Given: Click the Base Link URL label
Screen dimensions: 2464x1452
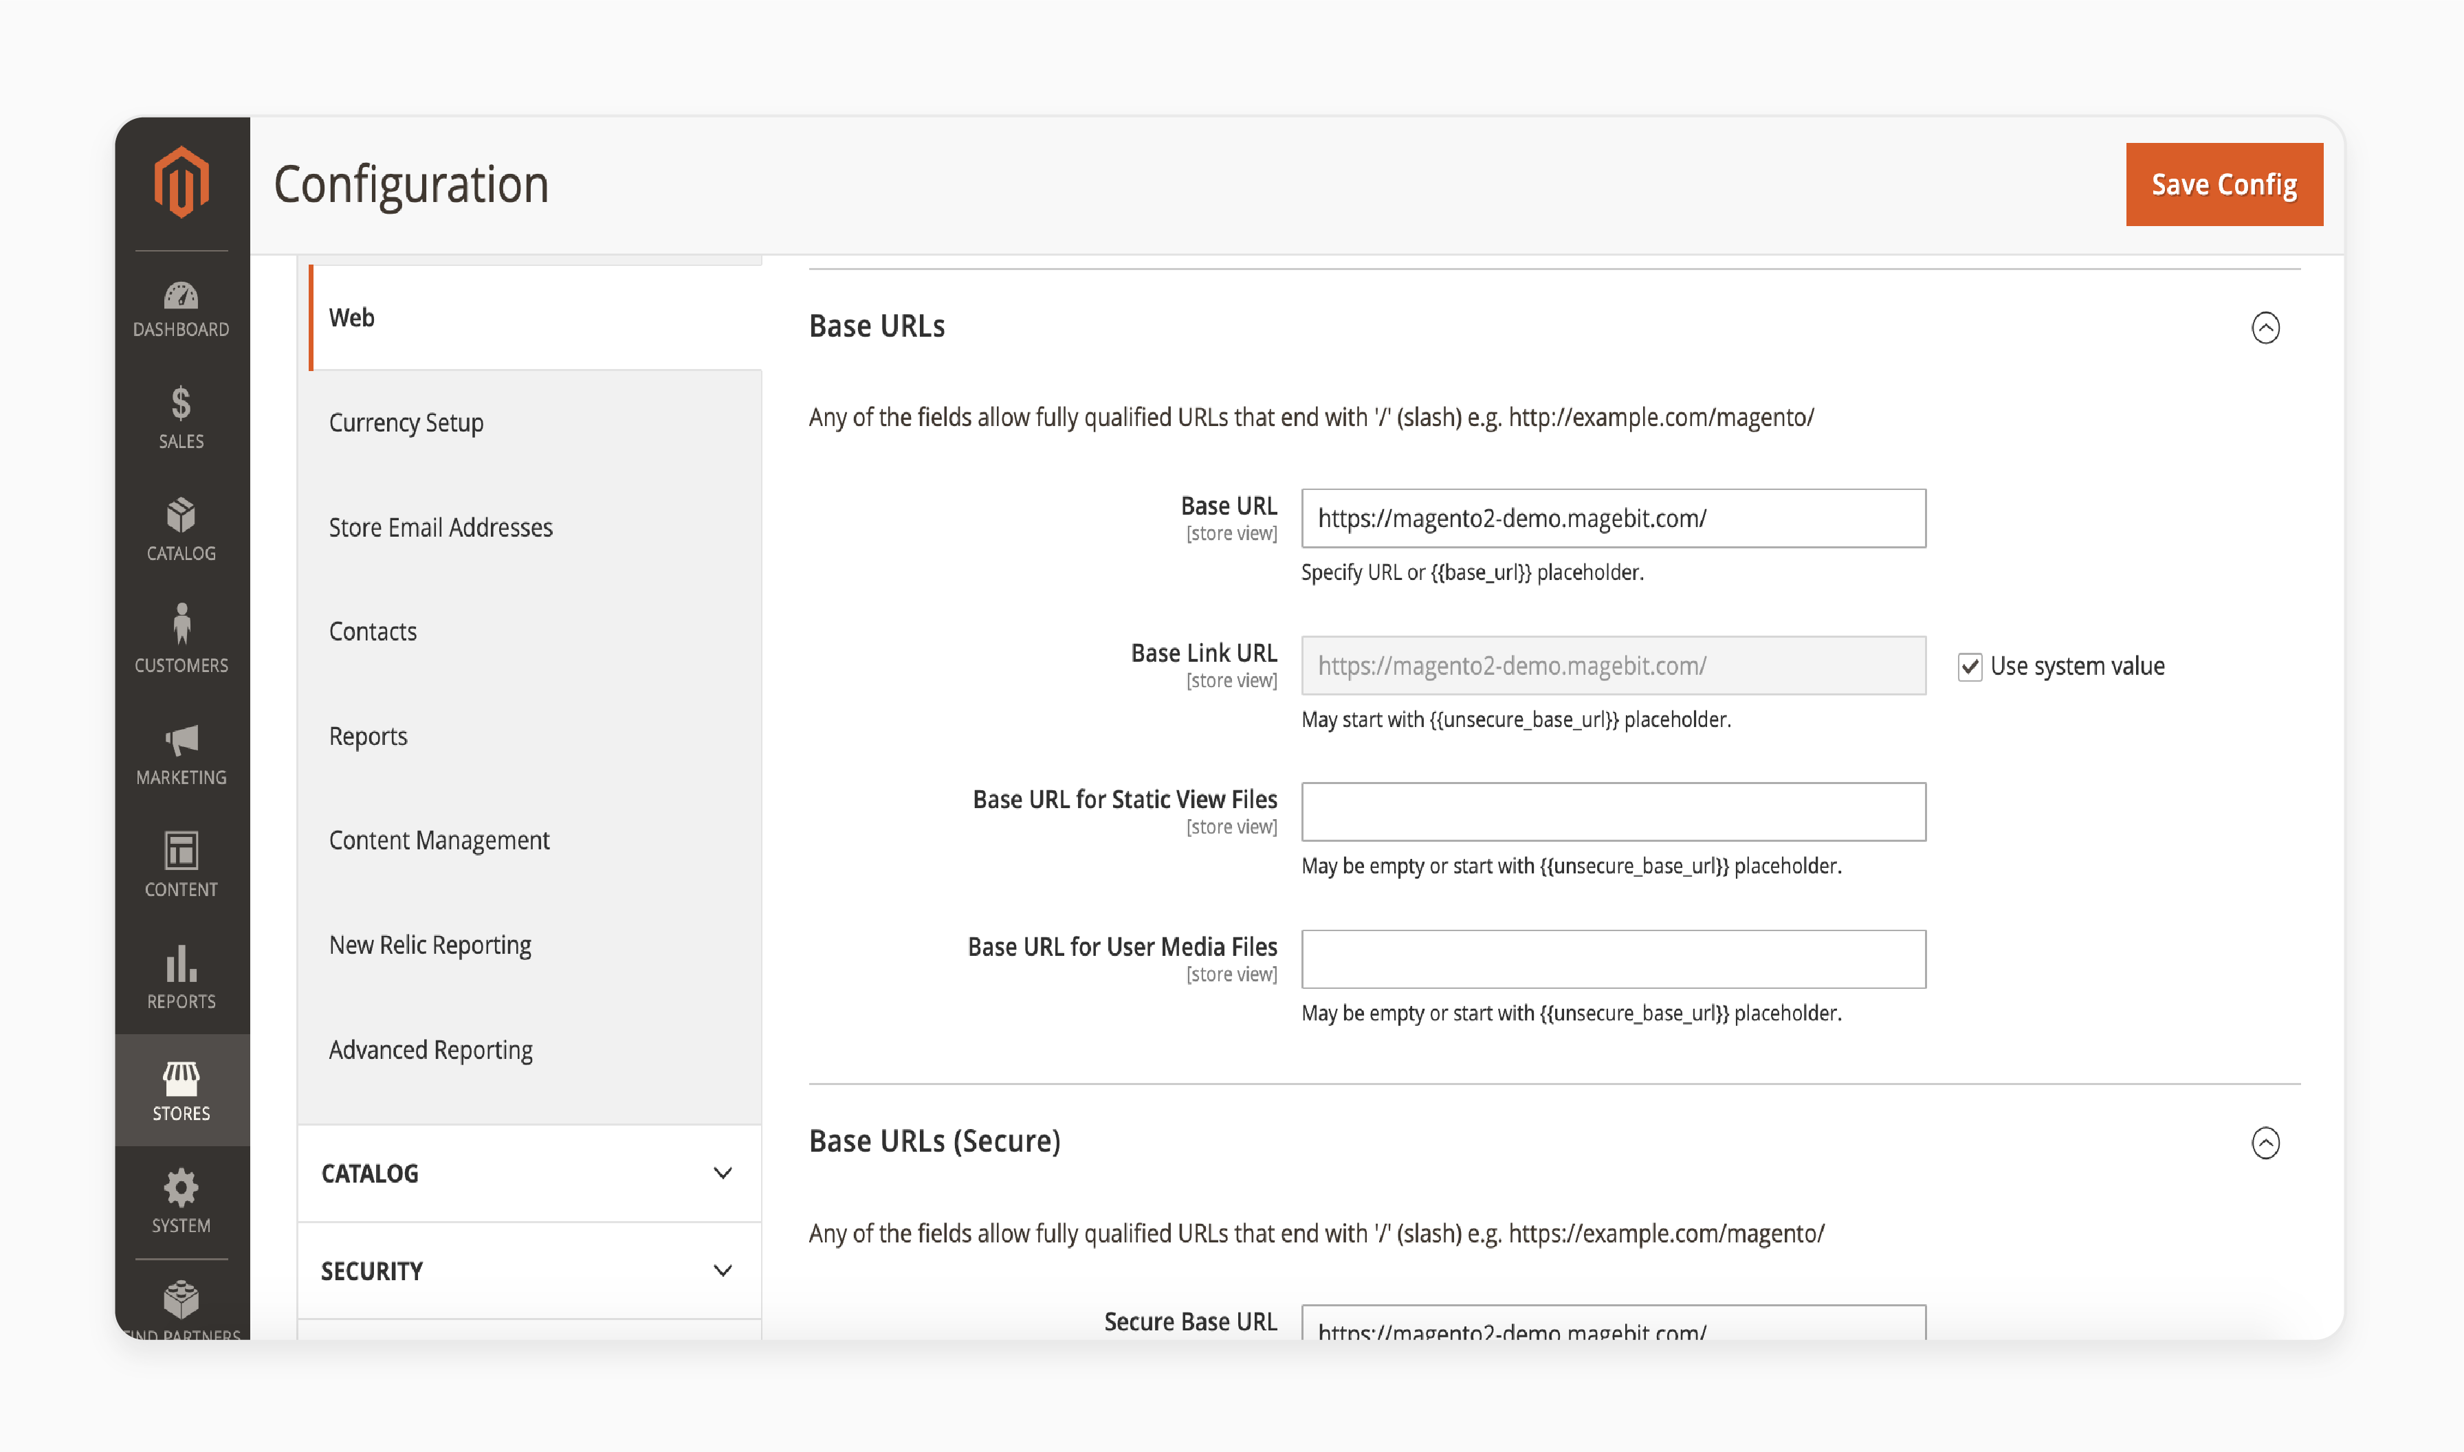Looking at the screenshot, I should coord(1203,654).
